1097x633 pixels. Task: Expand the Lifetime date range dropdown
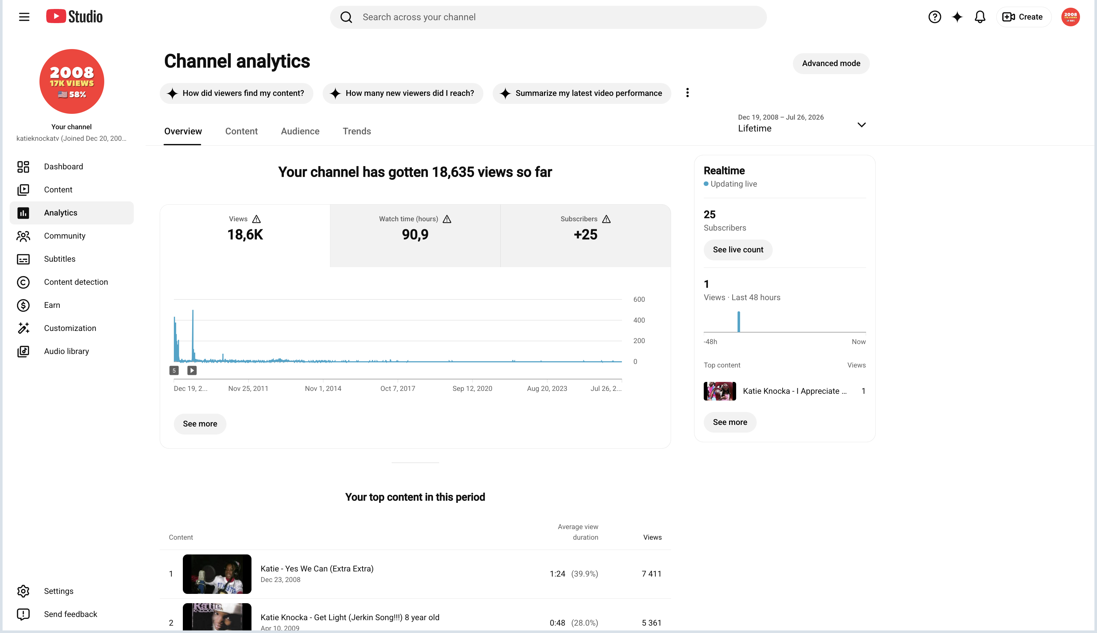click(802, 124)
